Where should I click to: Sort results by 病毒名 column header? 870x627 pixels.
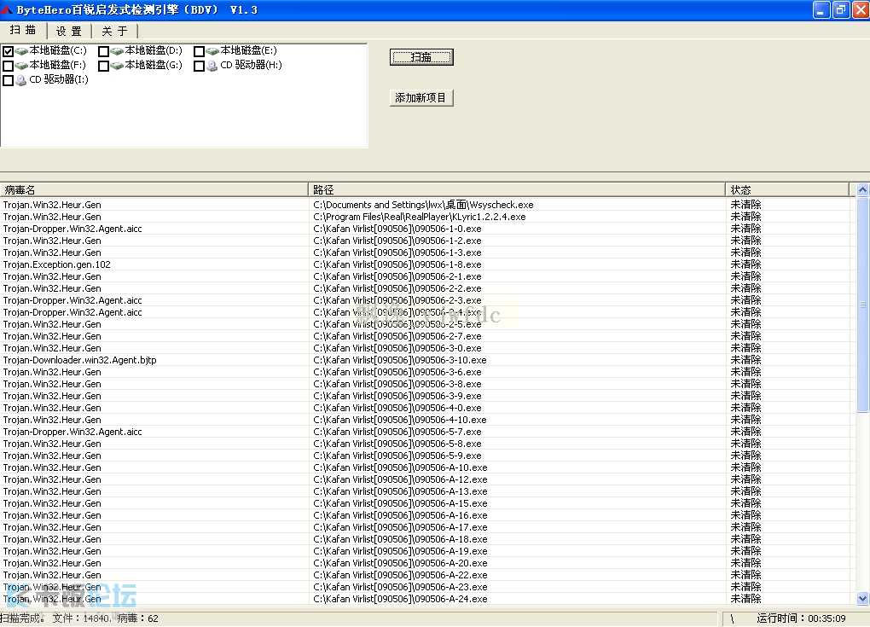coord(154,189)
